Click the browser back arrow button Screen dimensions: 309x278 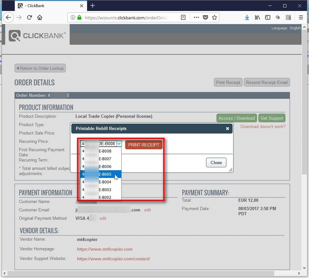tap(9, 18)
